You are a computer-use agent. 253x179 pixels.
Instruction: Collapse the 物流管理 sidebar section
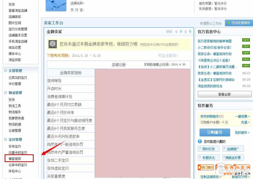point(5,93)
